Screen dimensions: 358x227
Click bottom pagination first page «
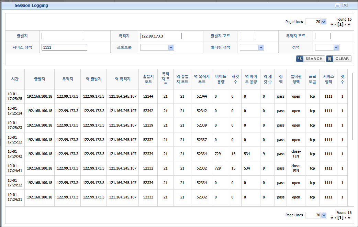332,218
